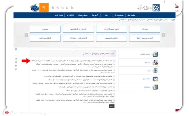The image size is (189, 116).
Task: Click breadcrumb سایر آزمون‌های استخدامی
Action: (x=156, y=20)
